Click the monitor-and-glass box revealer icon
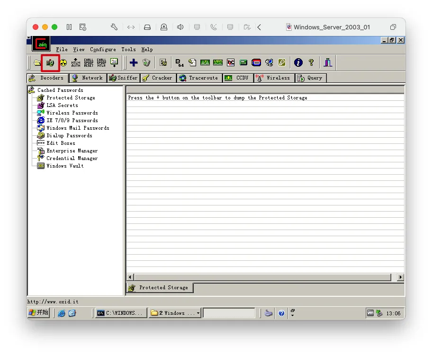Viewport: 432px width, 355px height. pyautogui.click(x=269, y=63)
